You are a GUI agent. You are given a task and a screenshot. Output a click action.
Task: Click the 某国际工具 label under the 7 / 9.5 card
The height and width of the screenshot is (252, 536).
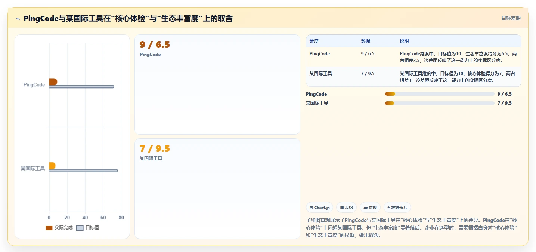point(151,159)
